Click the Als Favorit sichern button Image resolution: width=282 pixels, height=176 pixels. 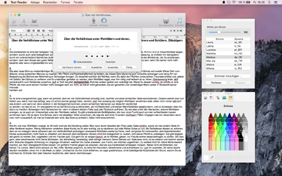[x=72, y=67]
